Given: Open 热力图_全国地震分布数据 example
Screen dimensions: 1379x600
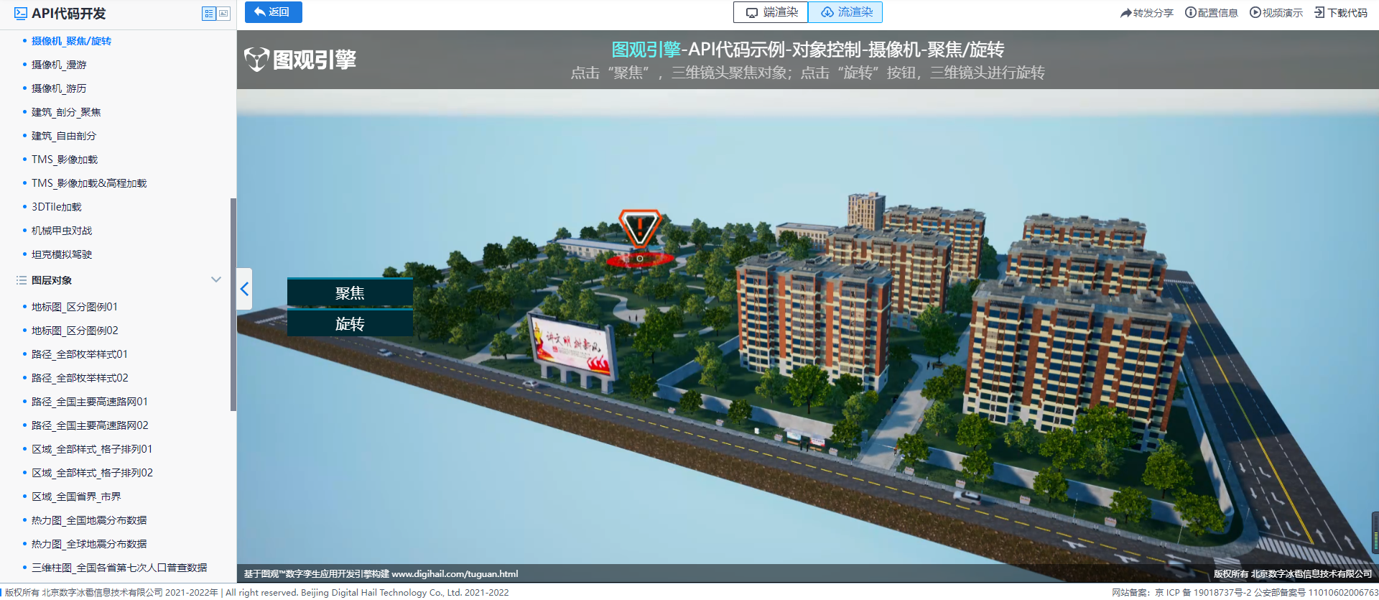Looking at the screenshot, I should click(89, 520).
